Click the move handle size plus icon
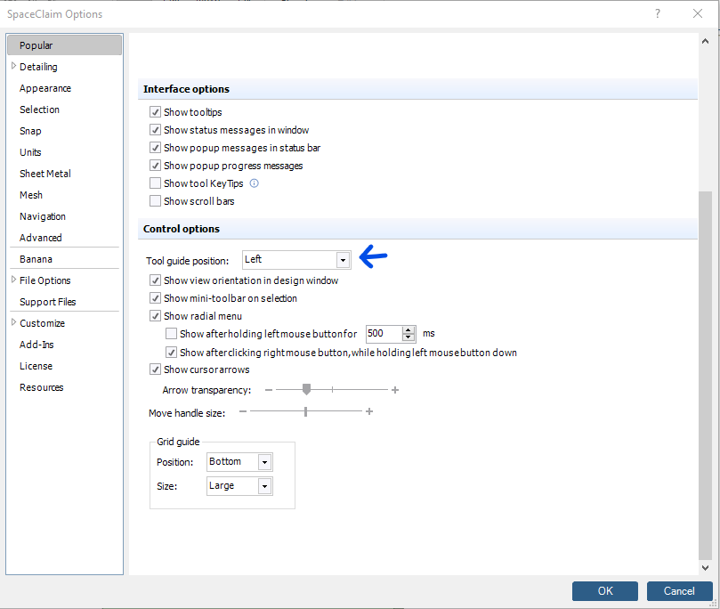The image size is (720, 609). tap(369, 411)
